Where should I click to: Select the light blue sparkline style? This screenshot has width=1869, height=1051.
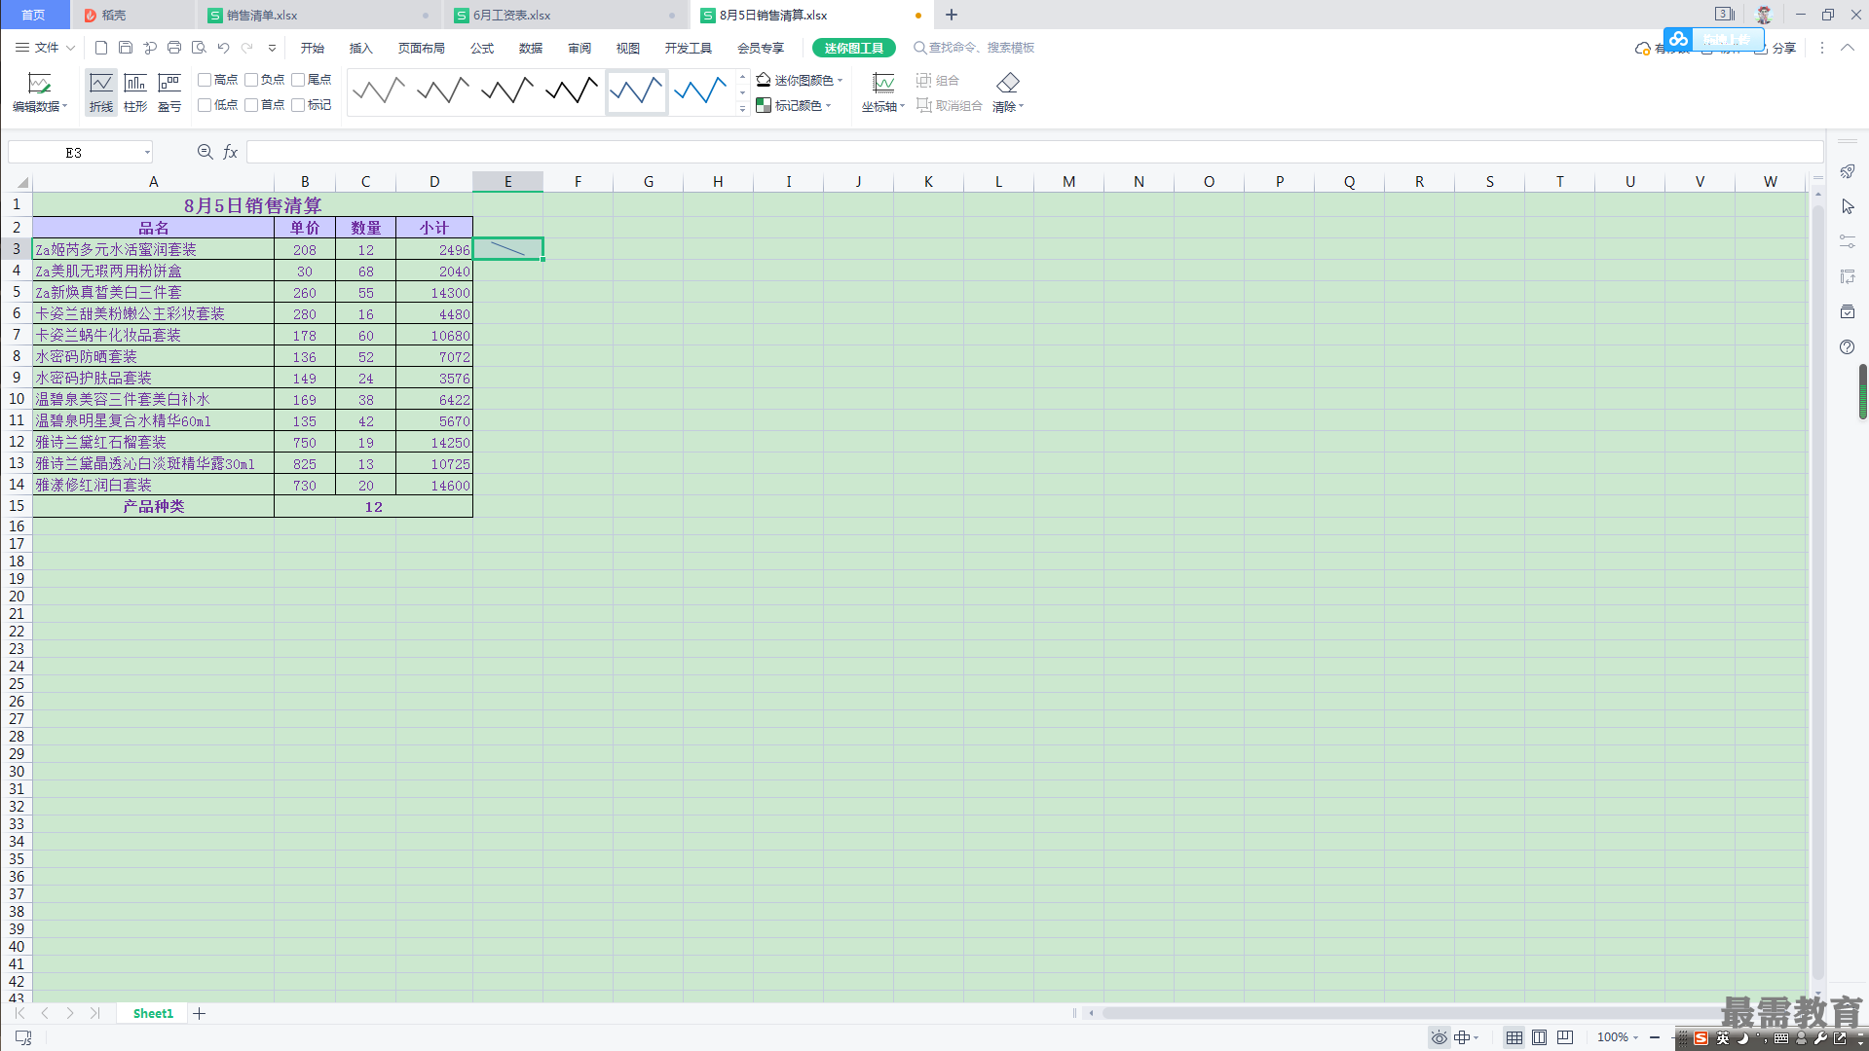[700, 91]
